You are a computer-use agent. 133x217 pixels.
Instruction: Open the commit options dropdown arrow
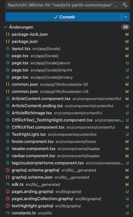126,17
